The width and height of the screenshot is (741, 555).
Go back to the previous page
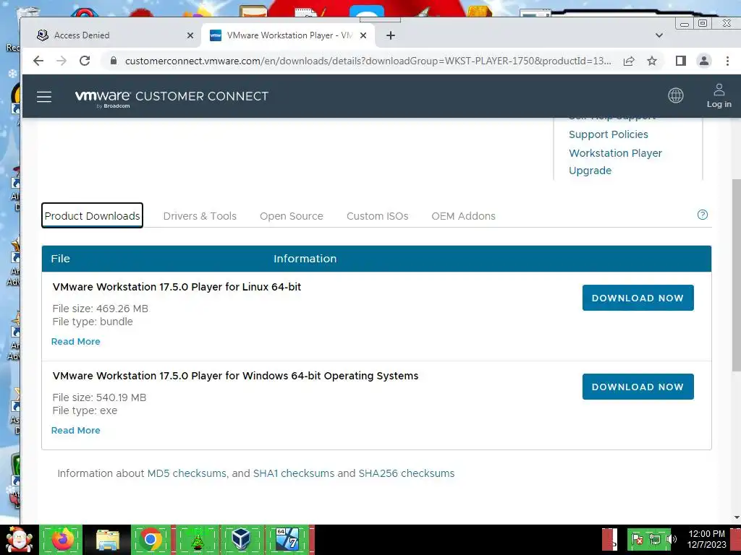pos(38,61)
